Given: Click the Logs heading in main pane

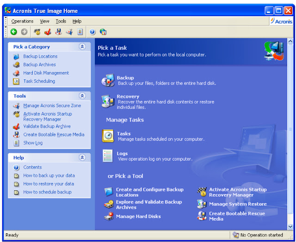Looking at the screenshot, I should [x=122, y=153].
